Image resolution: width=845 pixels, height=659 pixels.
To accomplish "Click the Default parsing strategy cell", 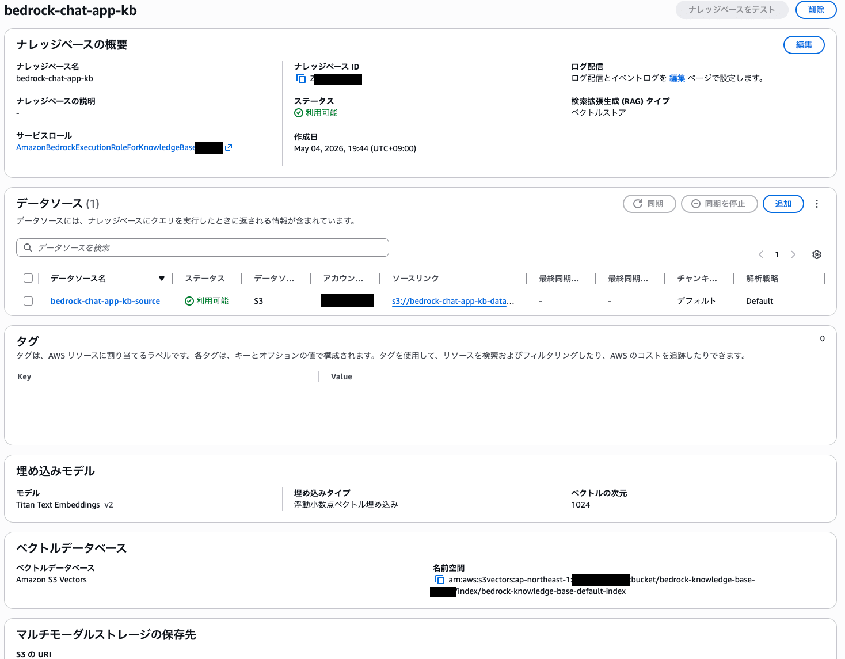I will pyautogui.click(x=760, y=301).
